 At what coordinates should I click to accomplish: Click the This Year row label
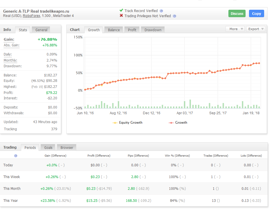click(x=11, y=200)
